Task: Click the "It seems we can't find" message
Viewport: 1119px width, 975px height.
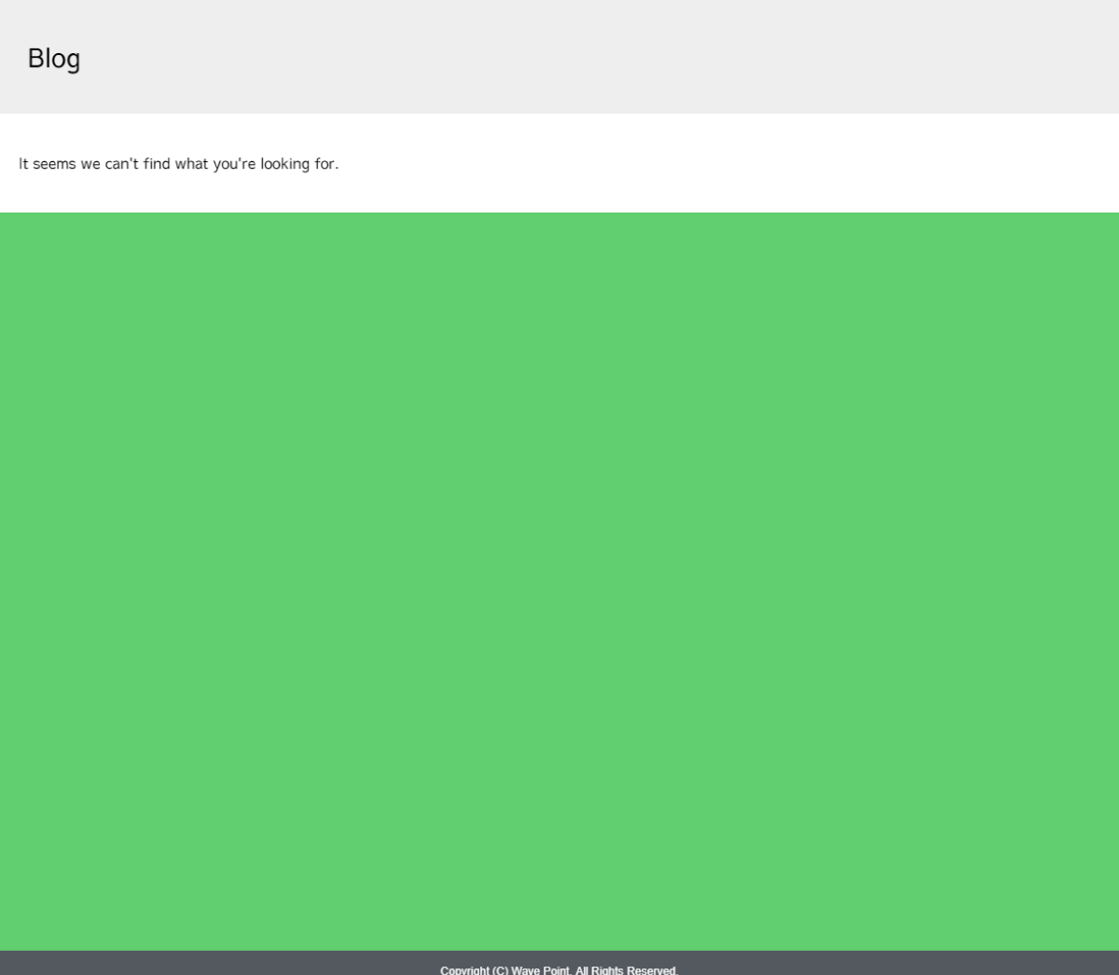Action: (178, 164)
